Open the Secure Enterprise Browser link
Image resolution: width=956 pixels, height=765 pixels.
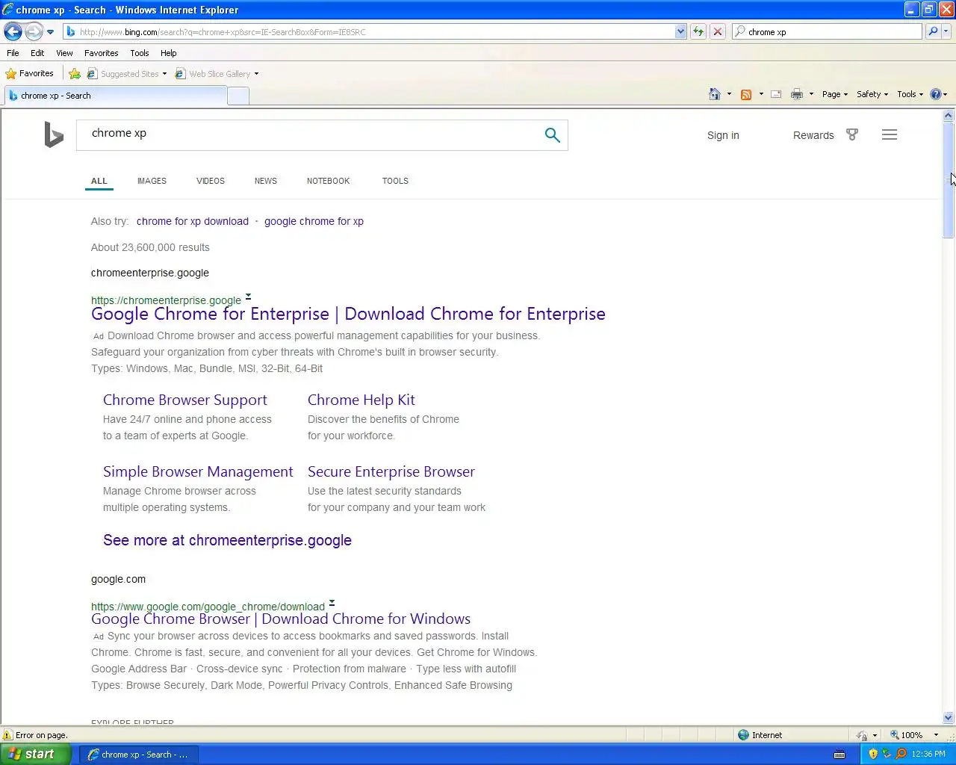point(391,471)
